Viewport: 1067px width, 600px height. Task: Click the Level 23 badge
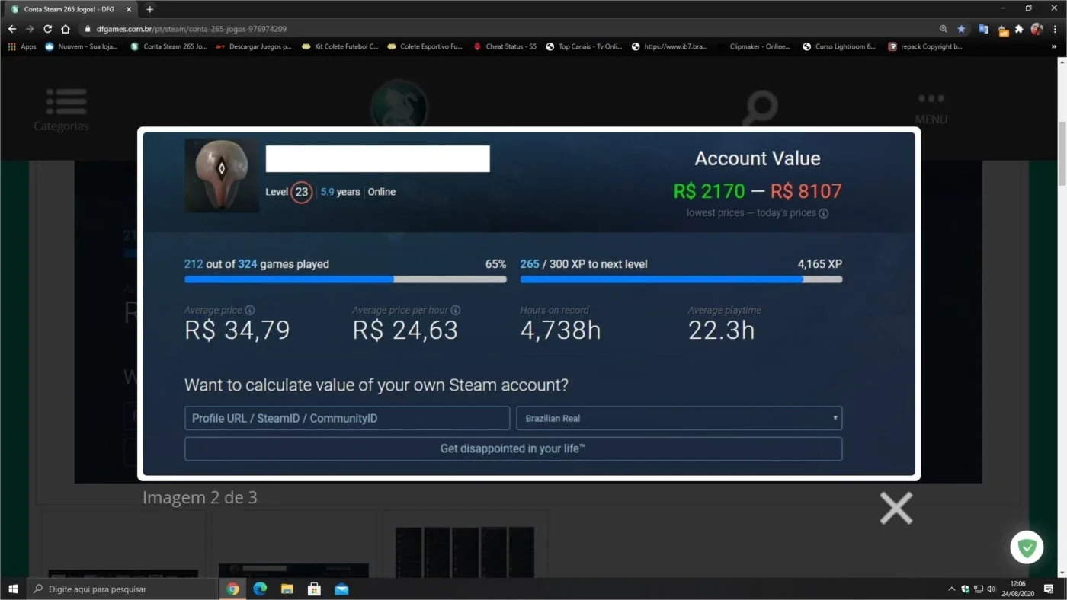(x=302, y=192)
